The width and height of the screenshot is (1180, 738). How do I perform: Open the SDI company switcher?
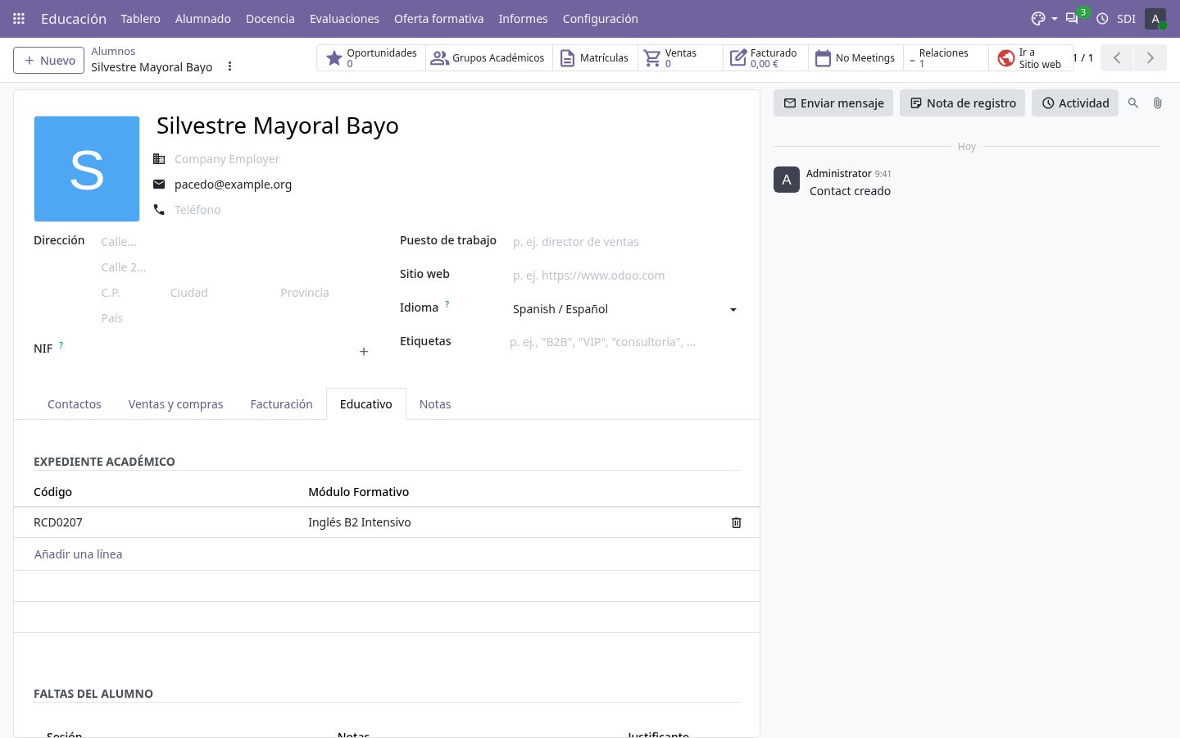(x=1126, y=18)
